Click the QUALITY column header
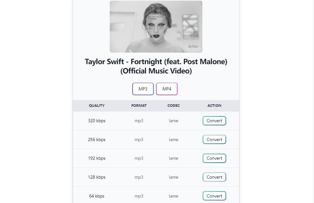 (x=97, y=106)
